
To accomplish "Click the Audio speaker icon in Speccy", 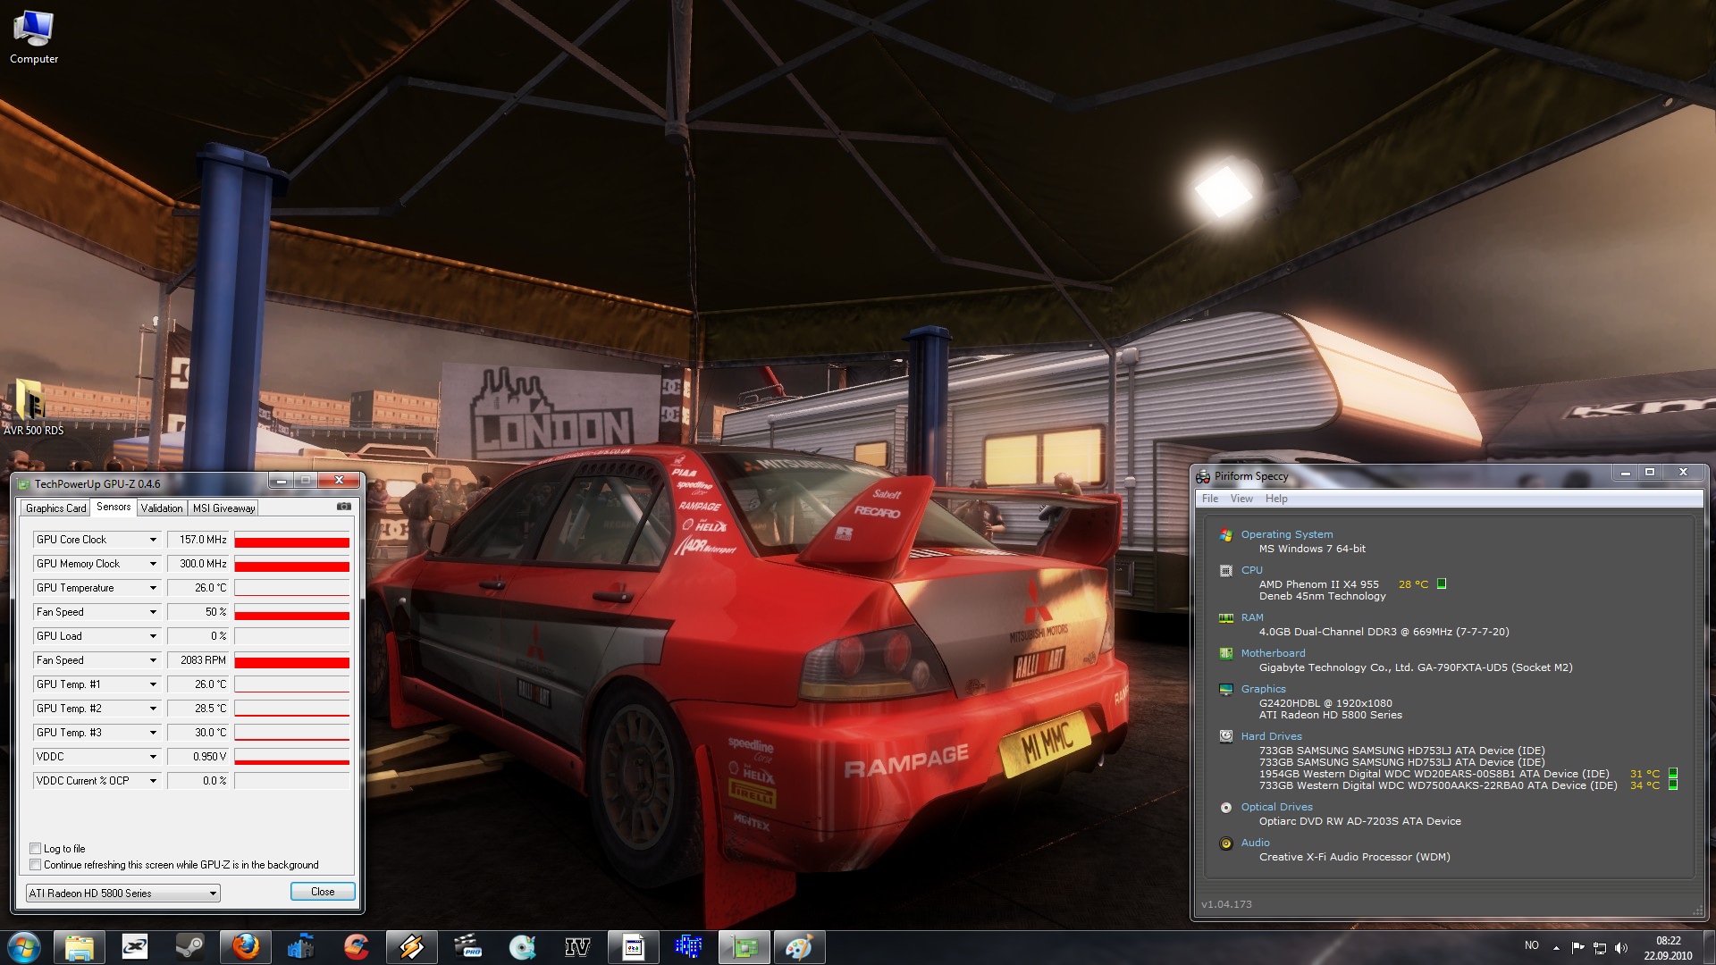I will point(1226,843).
